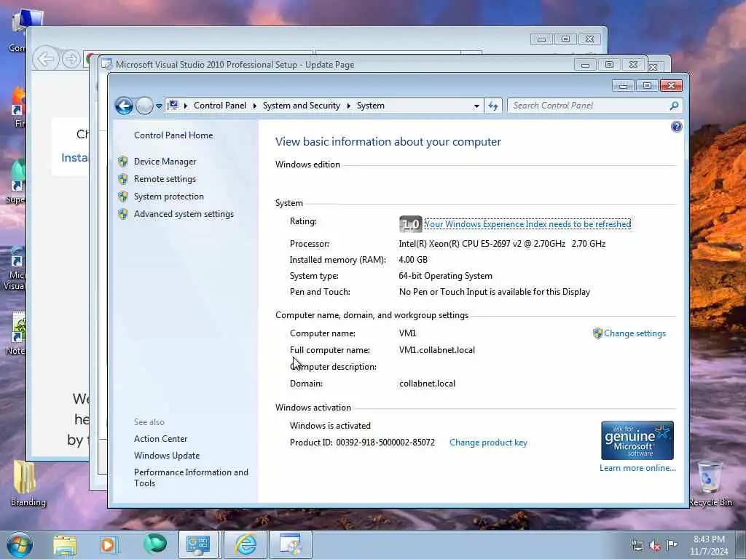Click shield icon beside System protection
Image resolution: width=746 pixels, height=559 pixels.
pyautogui.click(x=123, y=197)
